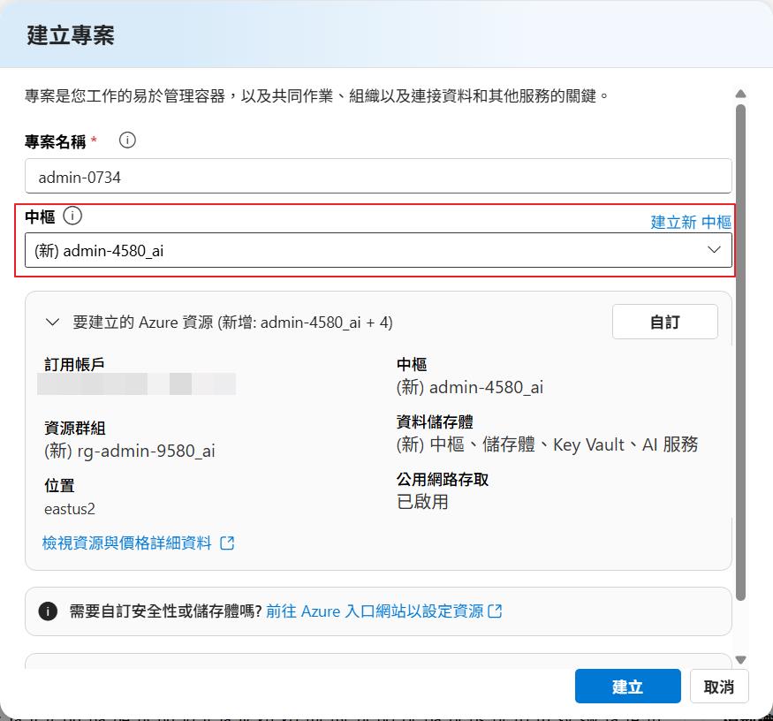Click the rg-admin-9580_ai resource group value

[x=130, y=451]
